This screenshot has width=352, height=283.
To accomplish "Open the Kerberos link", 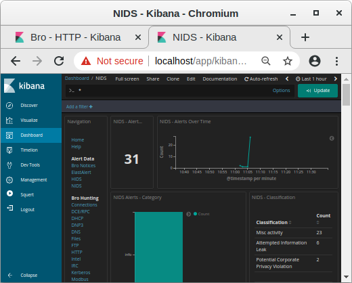I will (81, 273).
